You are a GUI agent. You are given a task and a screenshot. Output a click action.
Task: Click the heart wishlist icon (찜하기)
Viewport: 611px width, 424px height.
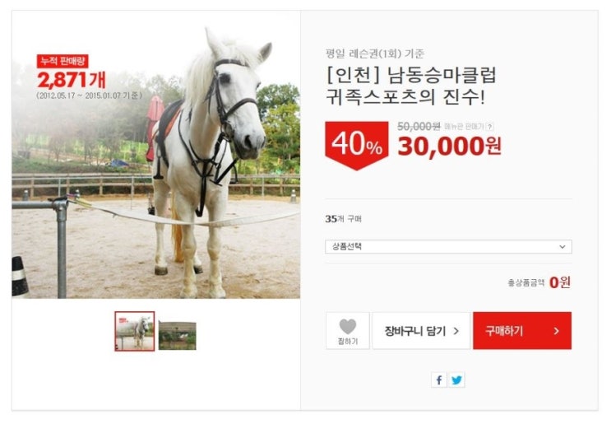click(348, 327)
